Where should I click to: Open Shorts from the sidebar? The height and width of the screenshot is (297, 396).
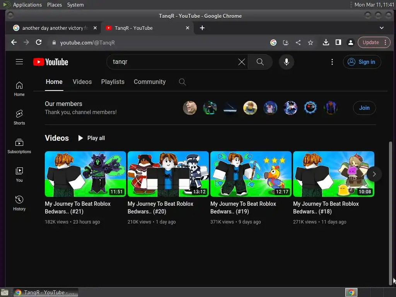coord(19,118)
